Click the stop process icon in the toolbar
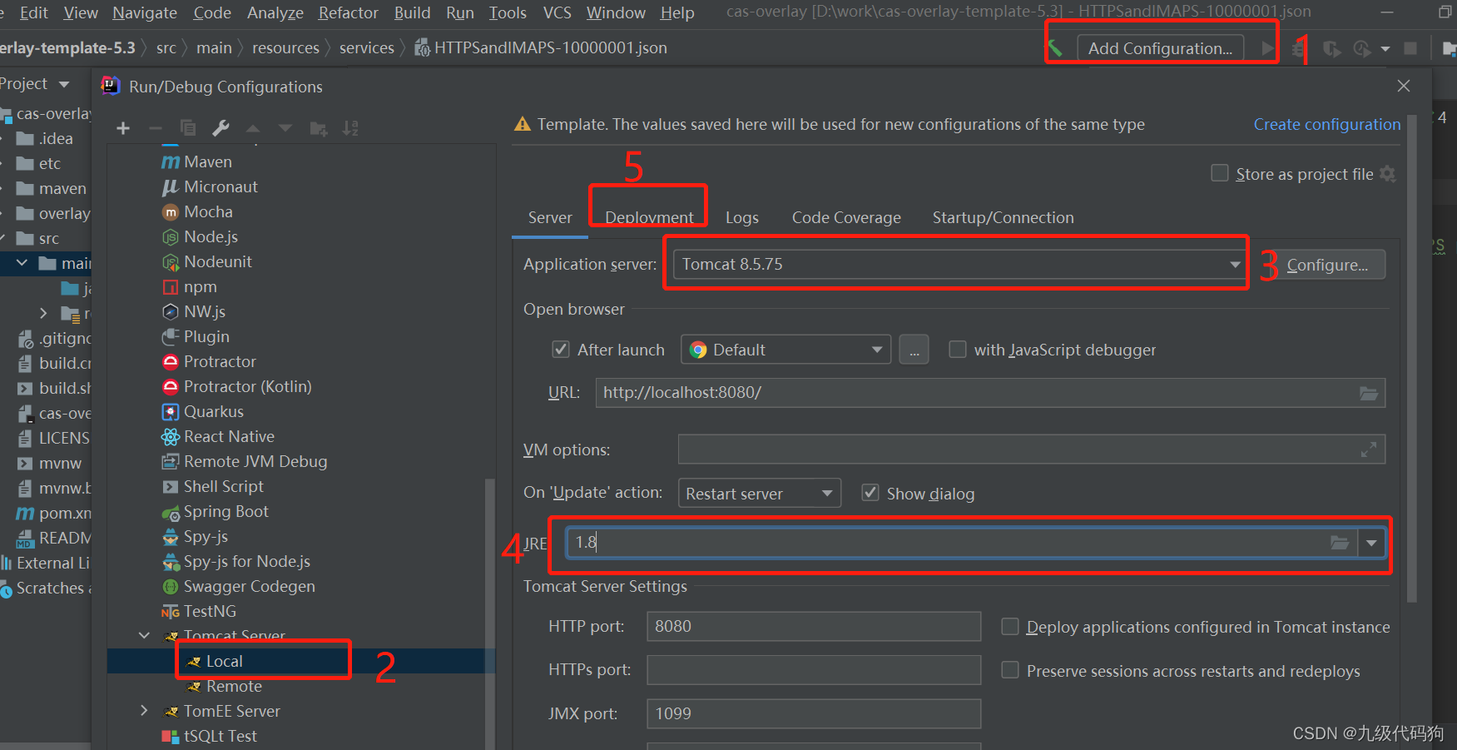The width and height of the screenshot is (1457, 750). [x=1410, y=48]
